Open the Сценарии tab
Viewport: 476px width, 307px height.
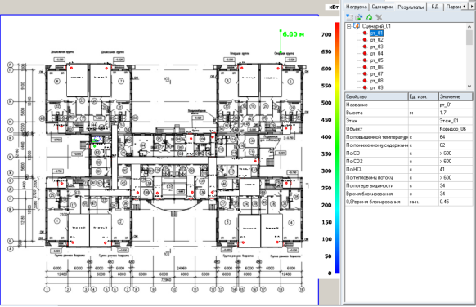click(x=382, y=7)
